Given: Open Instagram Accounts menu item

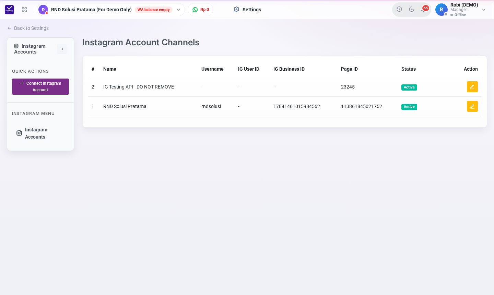Looking at the screenshot, I should point(40,133).
